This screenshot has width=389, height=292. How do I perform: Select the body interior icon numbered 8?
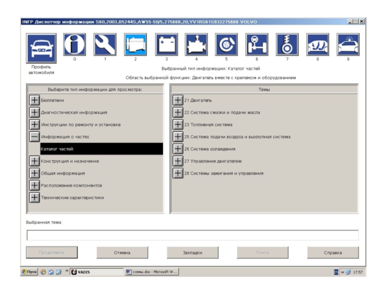pos(318,44)
